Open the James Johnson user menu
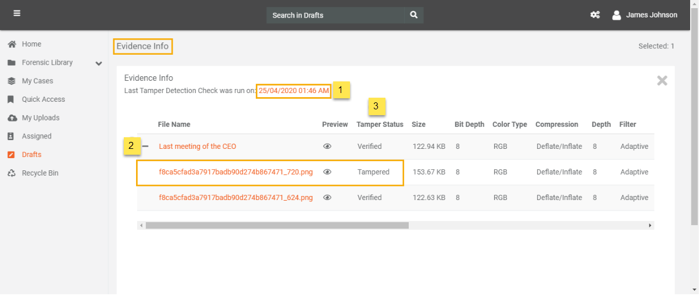Image resolution: width=700 pixels, height=296 pixels. (651, 15)
